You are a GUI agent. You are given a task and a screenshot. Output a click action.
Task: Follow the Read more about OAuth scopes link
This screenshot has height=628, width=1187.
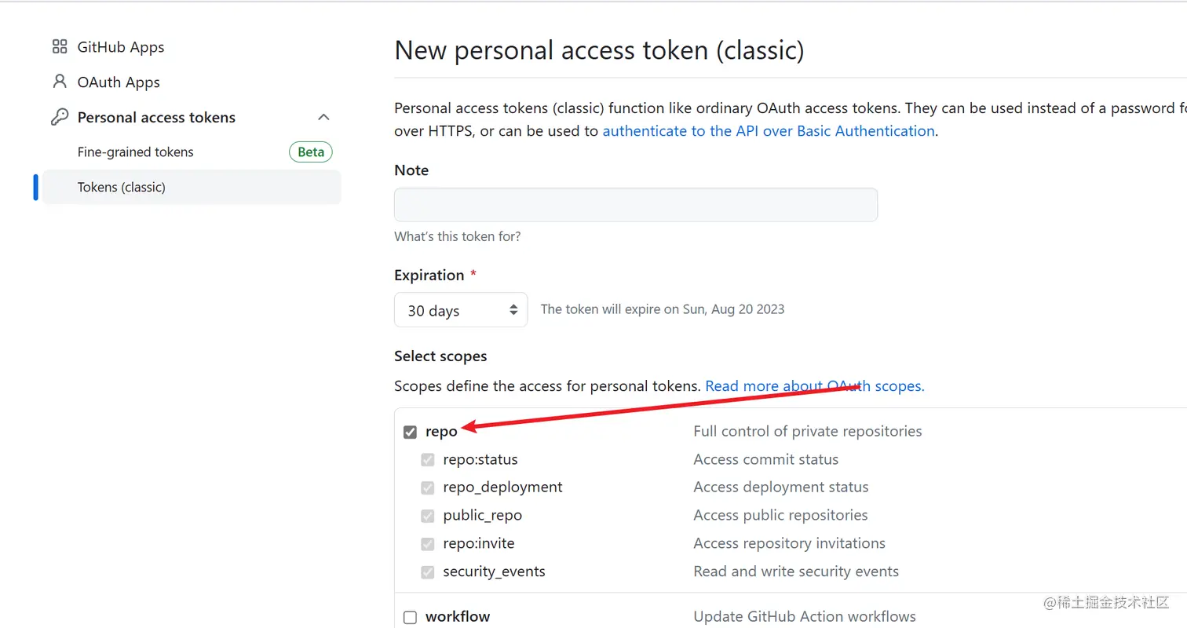click(x=814, y=386)
